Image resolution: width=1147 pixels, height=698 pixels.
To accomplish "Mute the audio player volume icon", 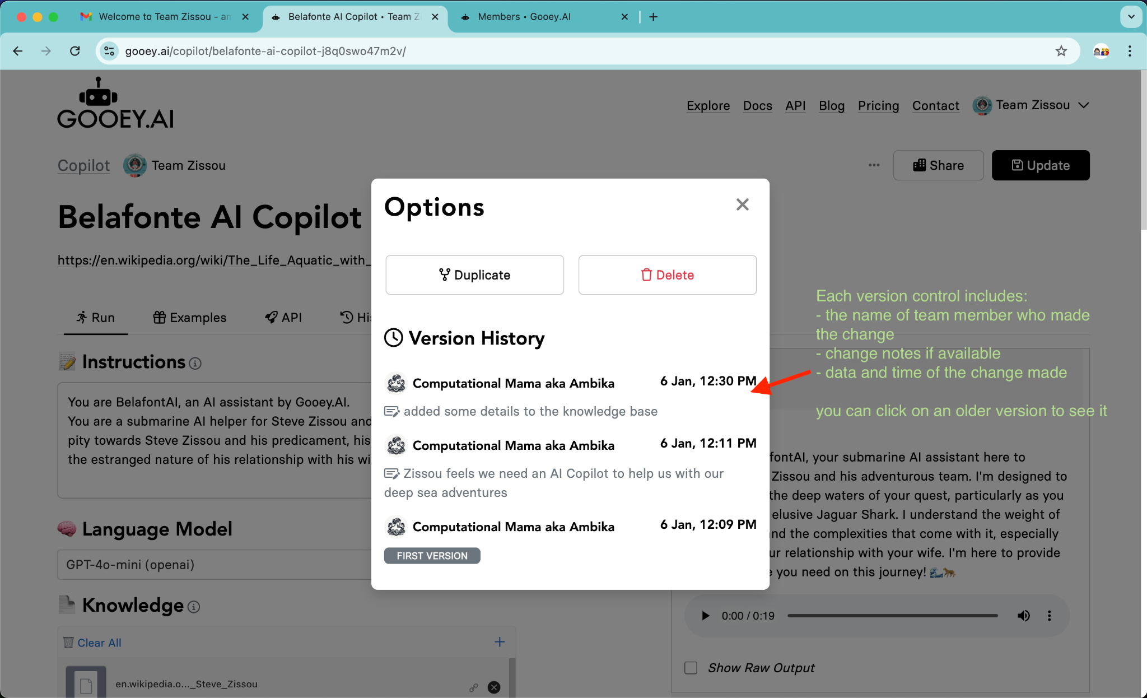I will [x=1023, y=616].
